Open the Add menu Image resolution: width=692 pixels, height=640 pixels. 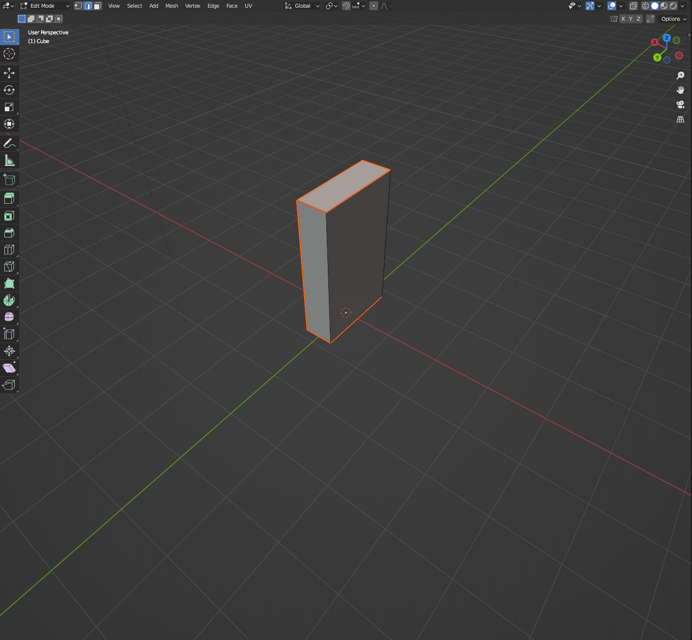[x=154, y=6]
